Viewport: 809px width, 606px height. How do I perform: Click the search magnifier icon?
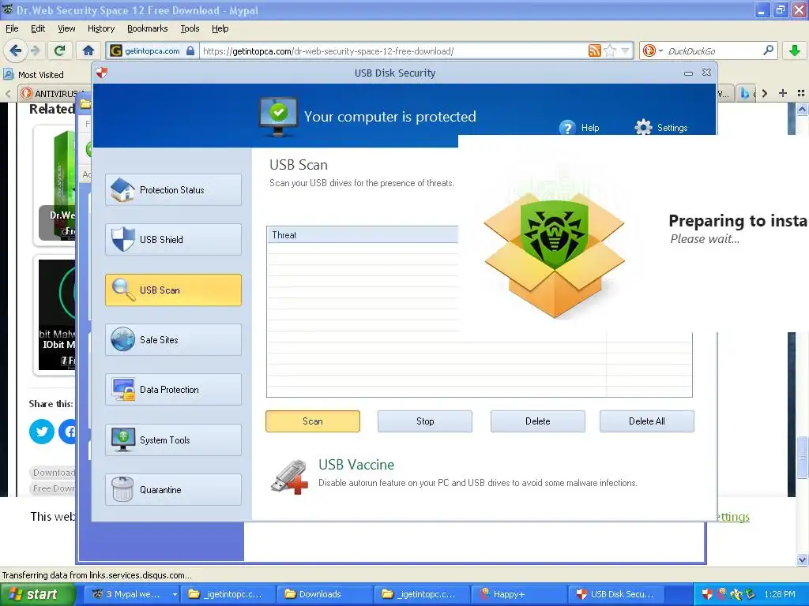768,50
